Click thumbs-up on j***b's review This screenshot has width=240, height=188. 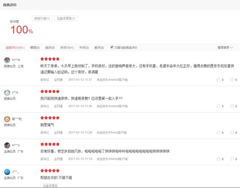[219, 106]
